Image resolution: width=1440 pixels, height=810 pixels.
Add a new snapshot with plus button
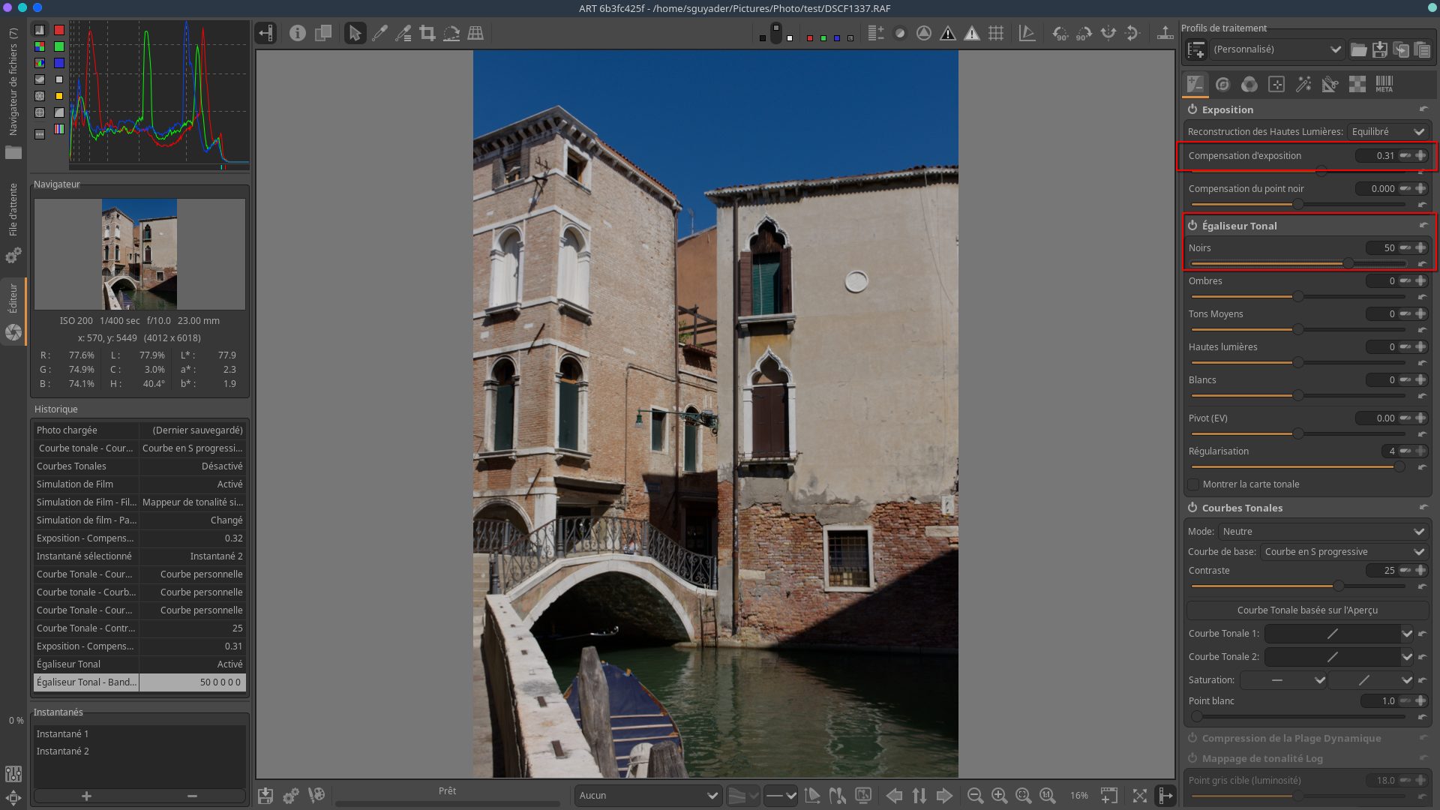click(86, 796)
